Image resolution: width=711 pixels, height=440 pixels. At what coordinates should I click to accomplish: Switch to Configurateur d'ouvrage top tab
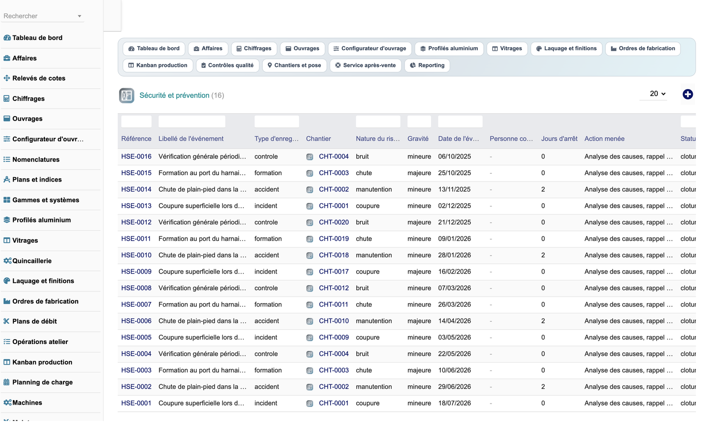370,49
